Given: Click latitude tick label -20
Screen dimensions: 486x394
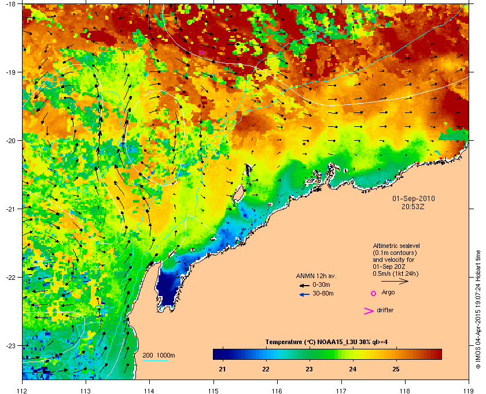Looking at the screenshot, I should pos(11,141).
